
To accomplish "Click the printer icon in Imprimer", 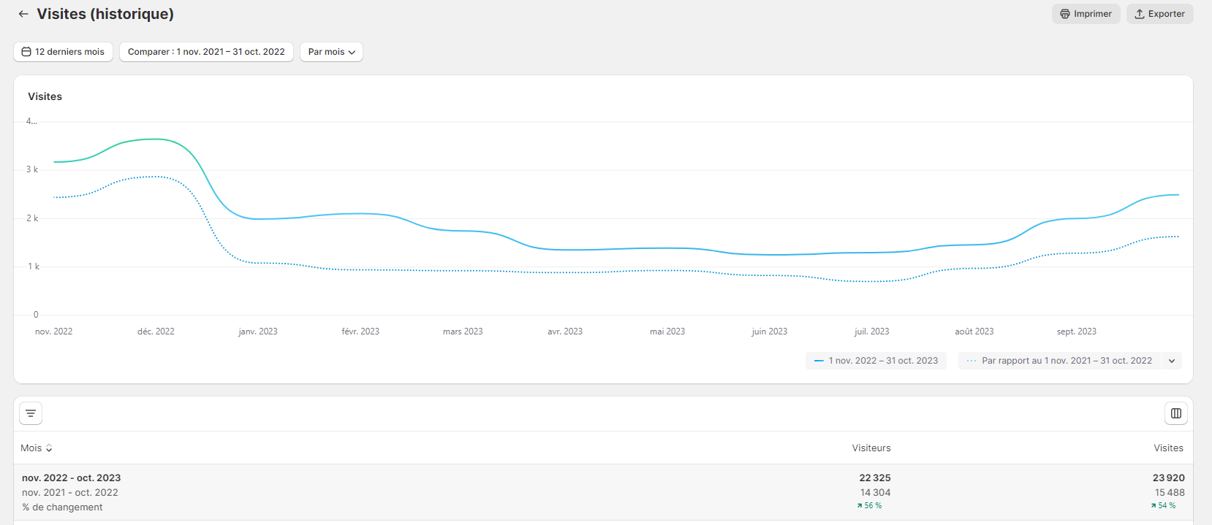I will coord(1065,14).
